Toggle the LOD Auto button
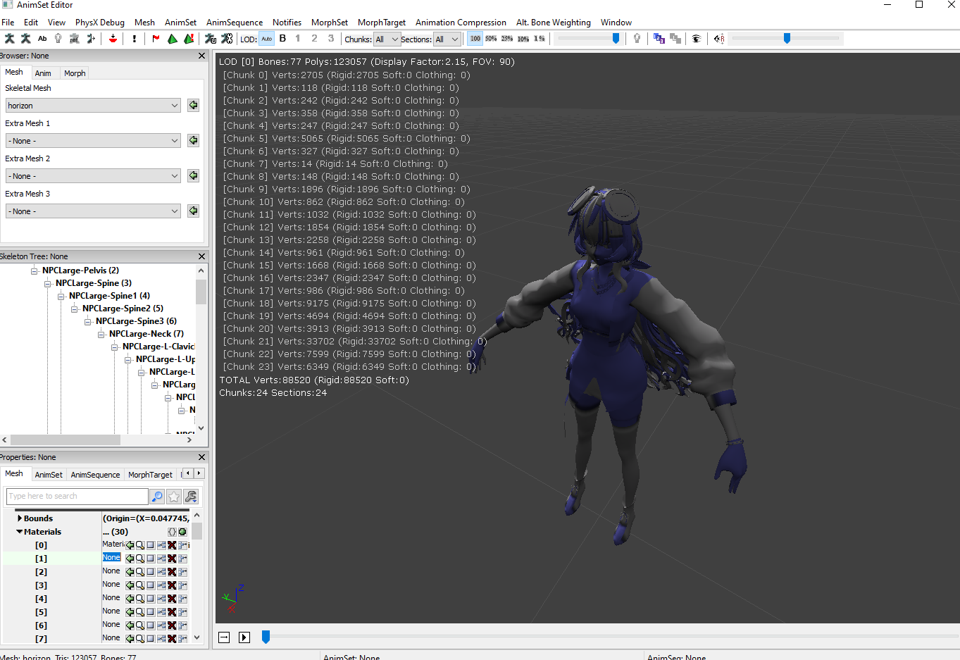Viewport: 960px width, 660px height. (x=266, y=39)
